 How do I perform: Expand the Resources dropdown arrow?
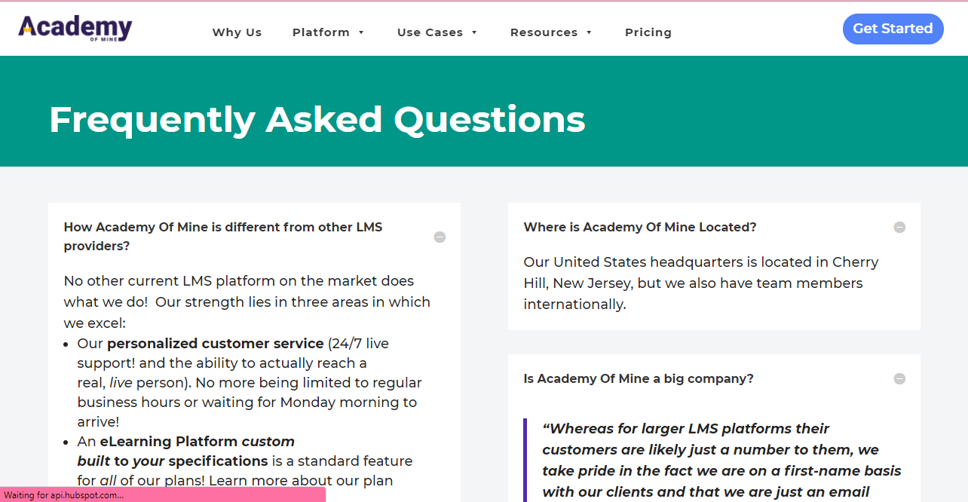pyautogui.click(x=589, y=32)
